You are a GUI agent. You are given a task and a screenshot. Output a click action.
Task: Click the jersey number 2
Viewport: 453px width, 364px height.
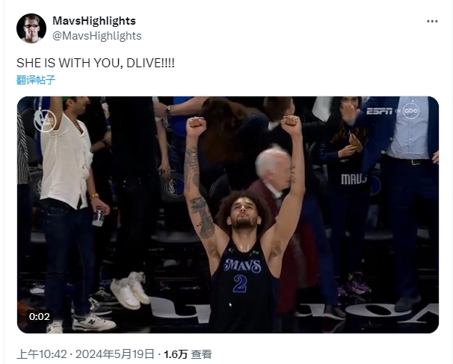tap(240, 283)
